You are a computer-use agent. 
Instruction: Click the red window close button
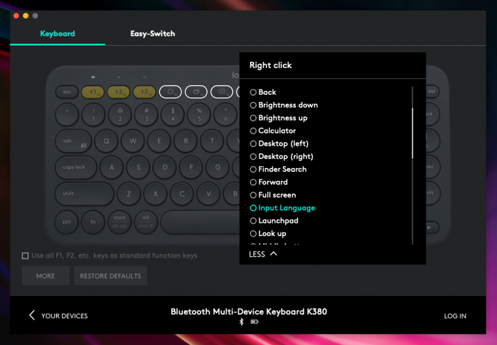[16, 15]
